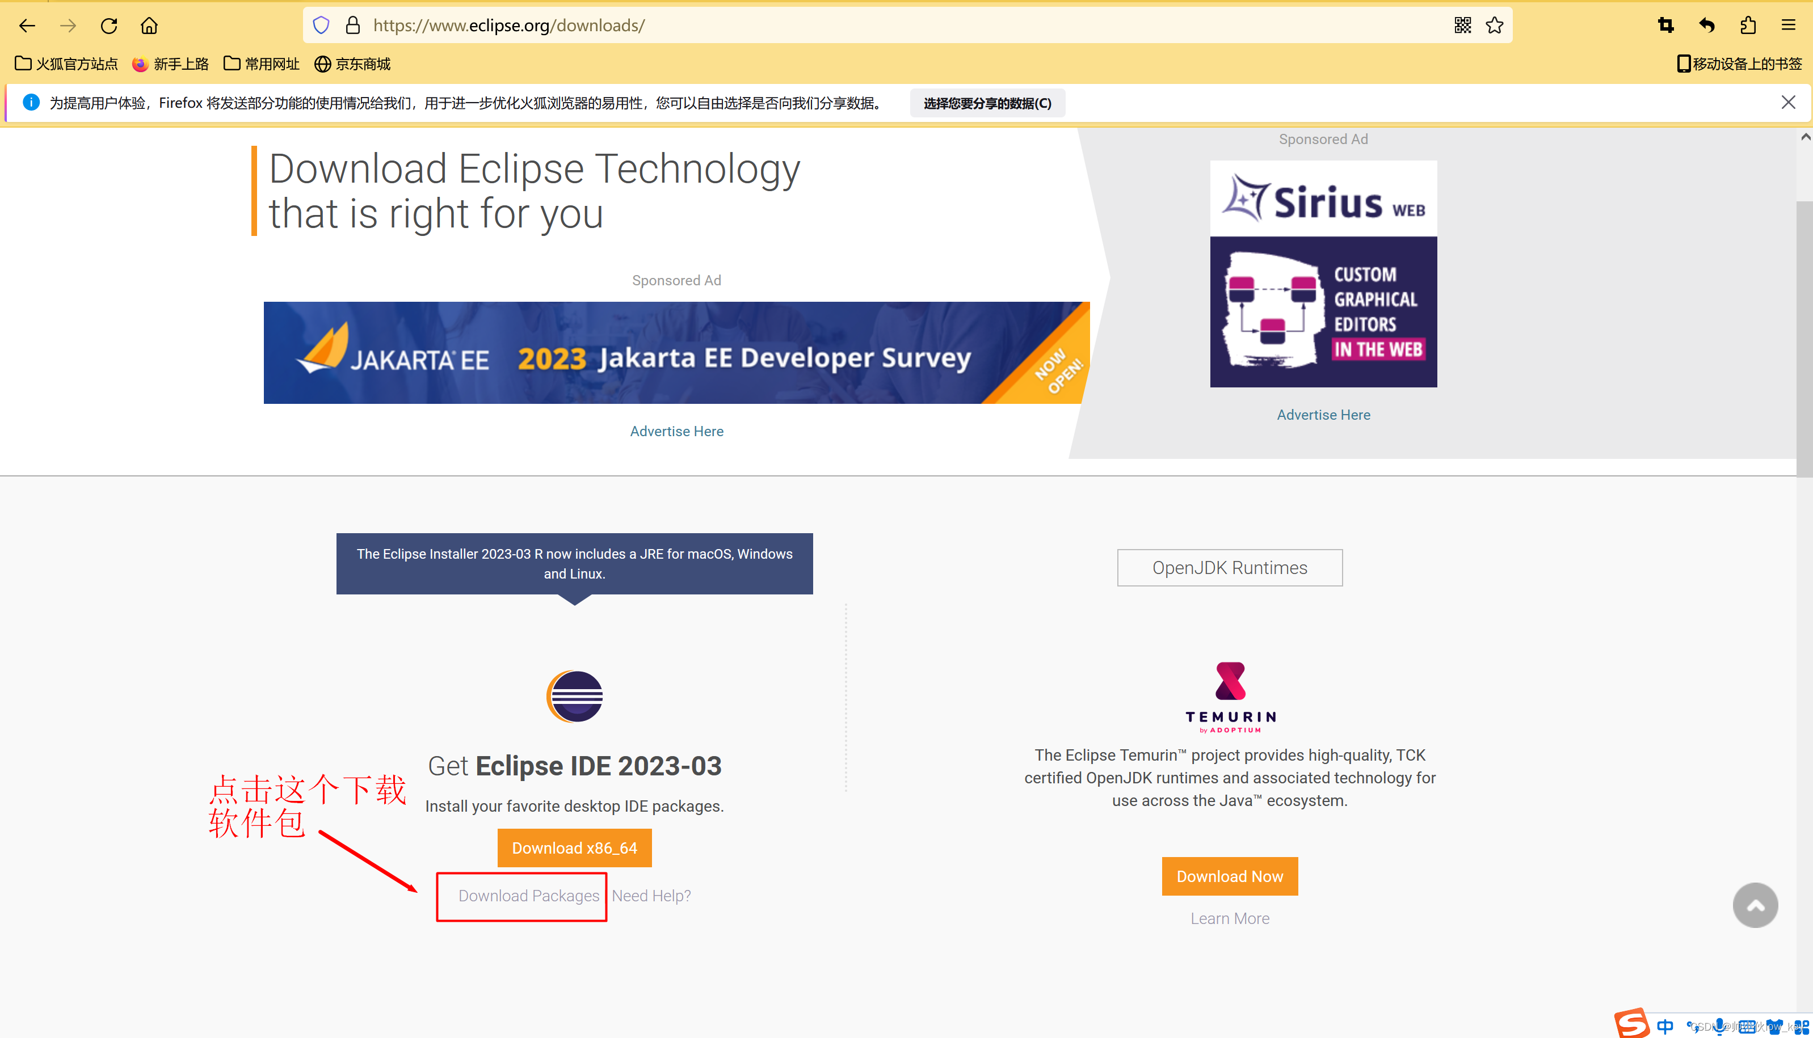This screenshot has height=1038, width=1813.
Task: Click the OpenJDK Runtimes button
Action: click(1230, 567)
